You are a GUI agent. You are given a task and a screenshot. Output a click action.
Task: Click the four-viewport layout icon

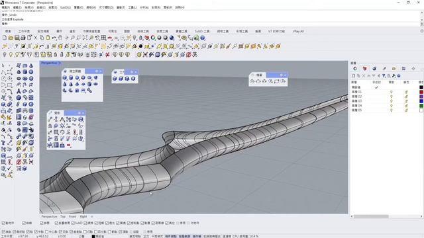click(x=103, y=38)
